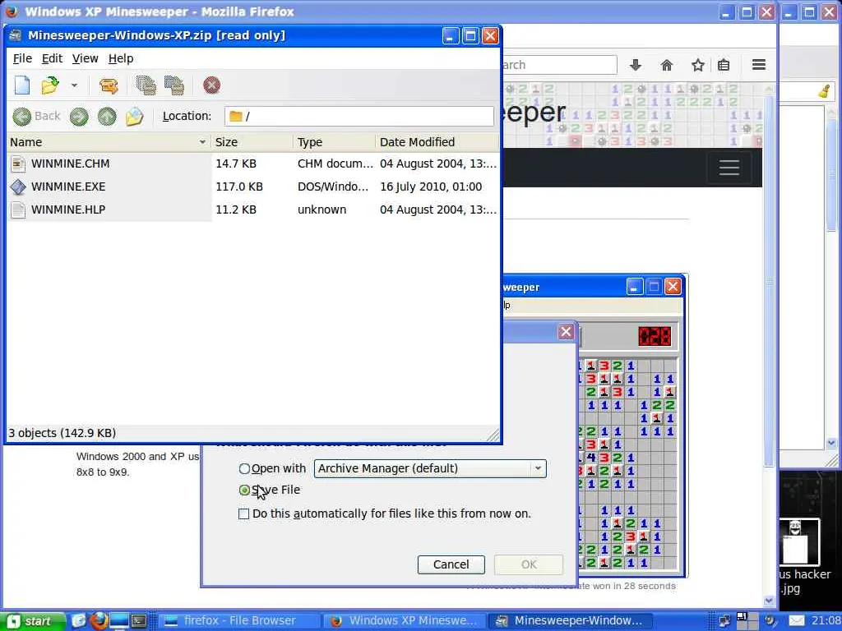
Task: Click Cancel in the download dialog
Action: (451, 564)
